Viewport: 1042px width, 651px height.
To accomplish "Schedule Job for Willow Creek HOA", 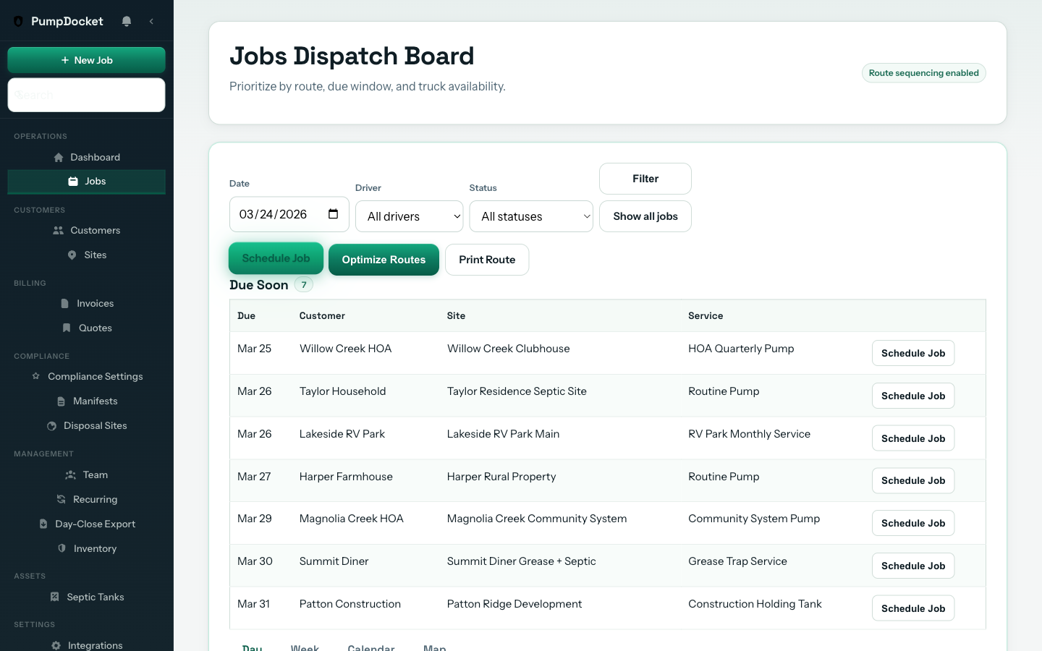I will pyautogui.click(x=912, y=353).
